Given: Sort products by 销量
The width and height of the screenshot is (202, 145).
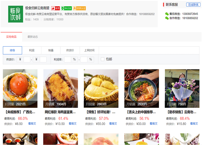Looking at the screenshot, I should click(x=51, y=50).
